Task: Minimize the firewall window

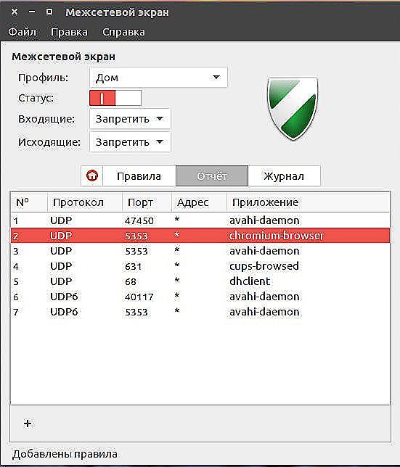Action: [32, 12]
